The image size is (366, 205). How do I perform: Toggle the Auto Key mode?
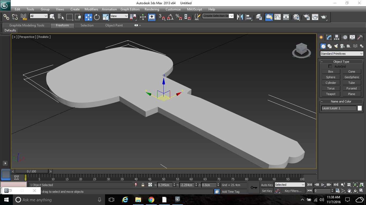[267, 185]
